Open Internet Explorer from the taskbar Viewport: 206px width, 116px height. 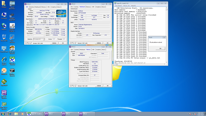pos(9,114)
